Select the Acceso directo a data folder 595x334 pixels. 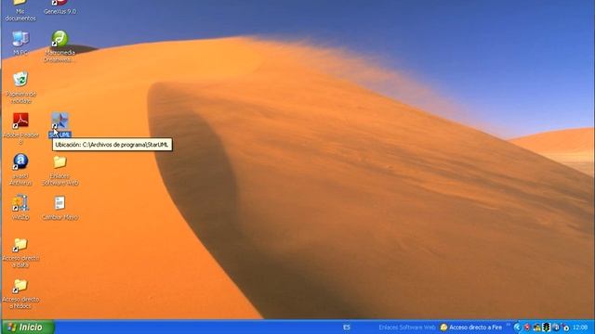pos(20,252)
